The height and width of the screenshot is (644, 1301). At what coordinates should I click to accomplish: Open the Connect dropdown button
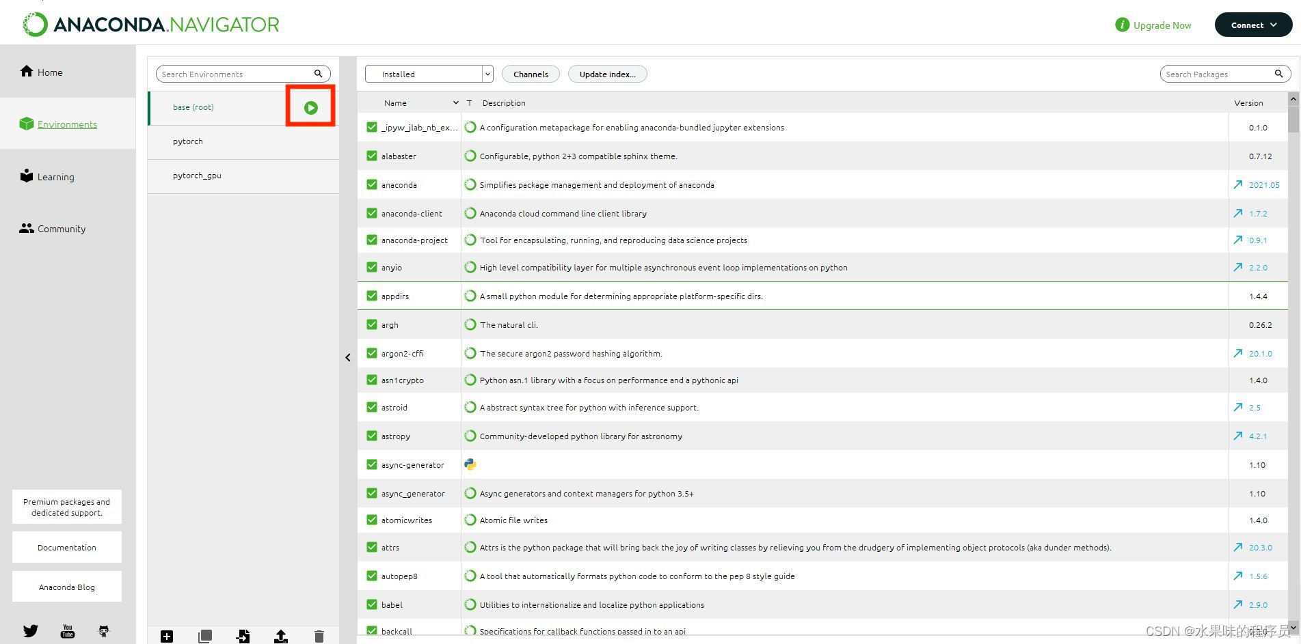coord(1253,25)
